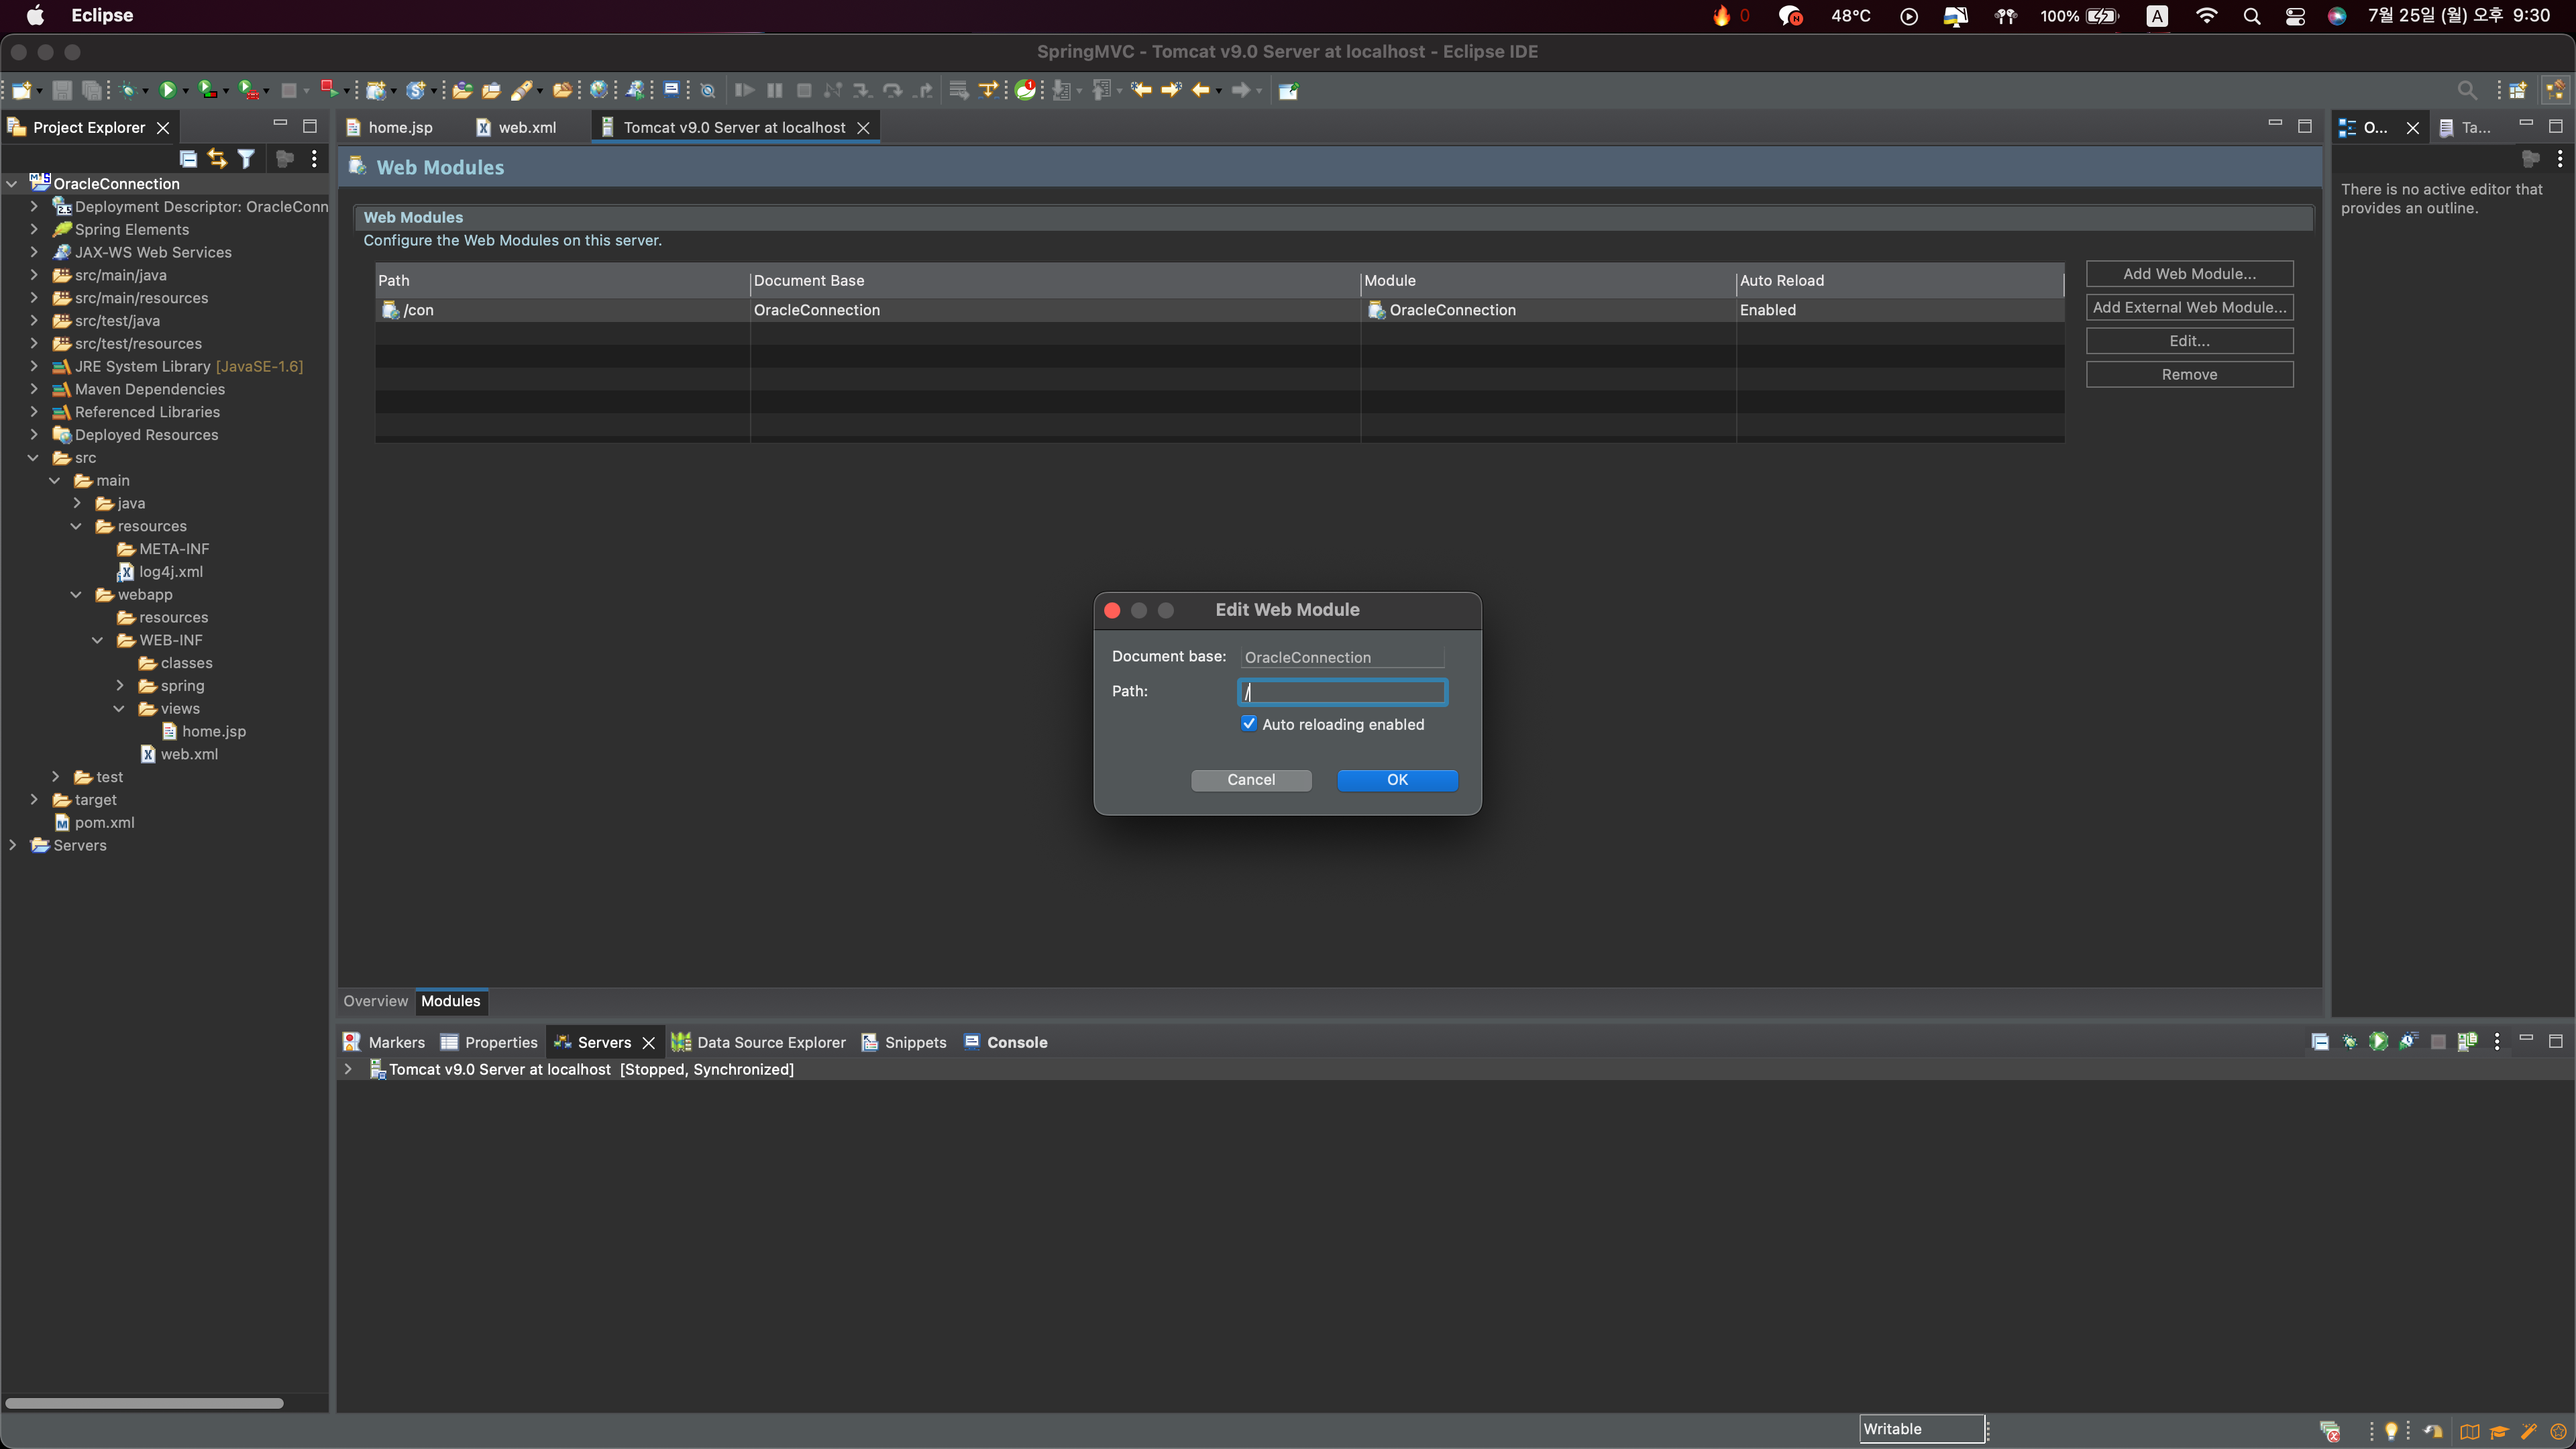Switch to the web.xml editor tab
The width and height of the screenshot is (2576, 1449).
(x=526, y=127)
